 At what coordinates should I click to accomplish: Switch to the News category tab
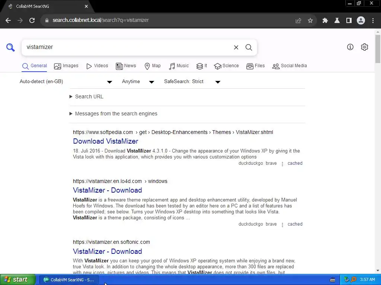click(126, 66)
